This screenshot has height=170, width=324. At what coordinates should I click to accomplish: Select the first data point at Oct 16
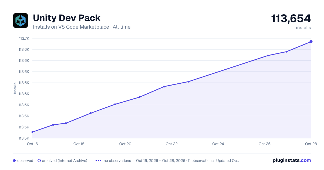[x=32, y=132]
